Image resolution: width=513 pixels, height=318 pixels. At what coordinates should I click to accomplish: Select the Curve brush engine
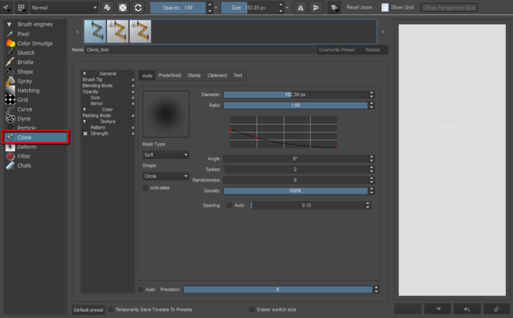pos(24,109)
